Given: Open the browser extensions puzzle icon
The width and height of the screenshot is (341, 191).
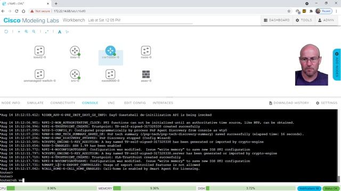Looking at the screenshot, I should (x=311, y=11).
